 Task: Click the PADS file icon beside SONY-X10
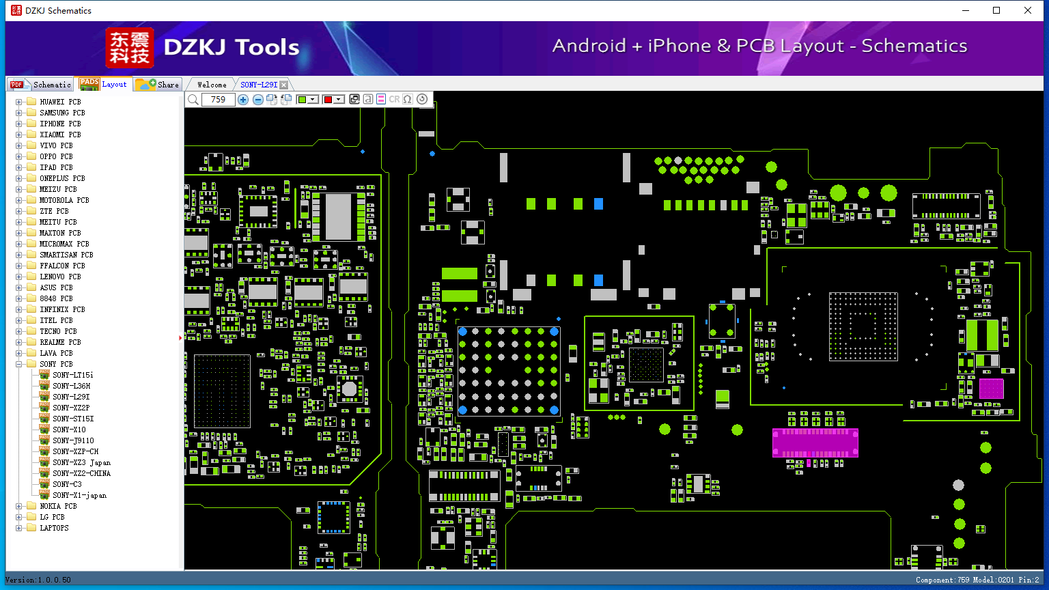(x=44, y=430)
